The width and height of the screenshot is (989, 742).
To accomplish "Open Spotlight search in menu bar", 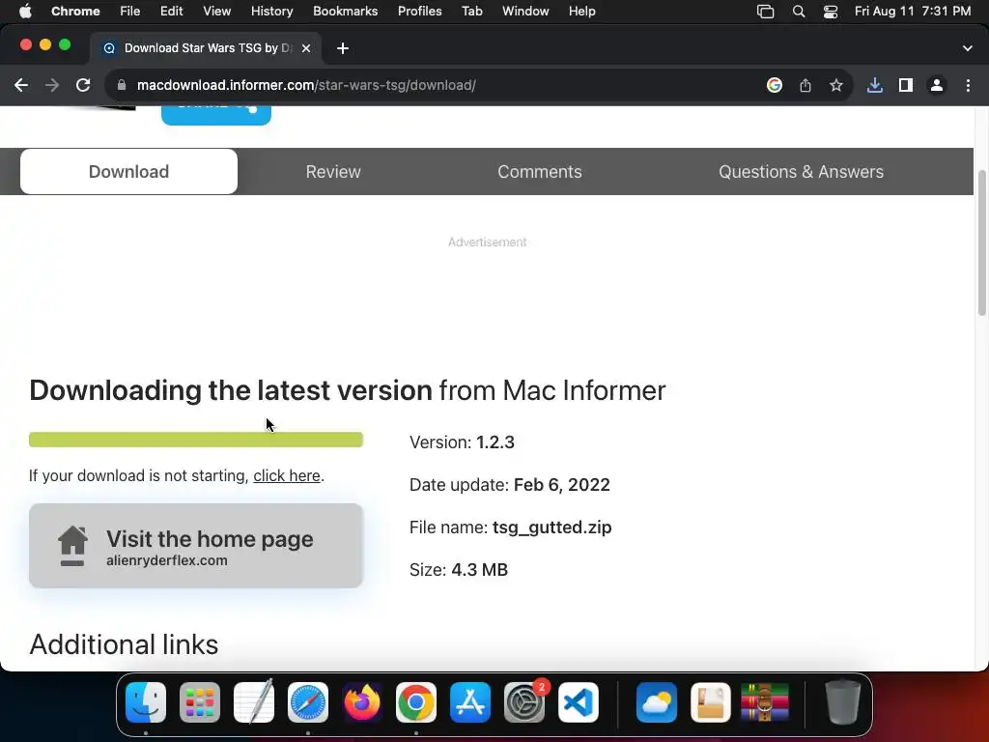I will [x=799, y=12].
